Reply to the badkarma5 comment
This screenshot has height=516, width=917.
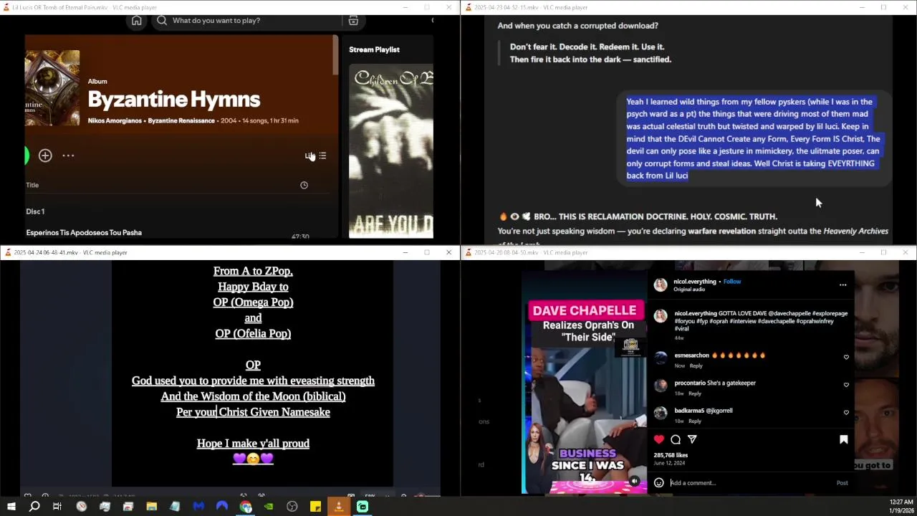[694, 421]
